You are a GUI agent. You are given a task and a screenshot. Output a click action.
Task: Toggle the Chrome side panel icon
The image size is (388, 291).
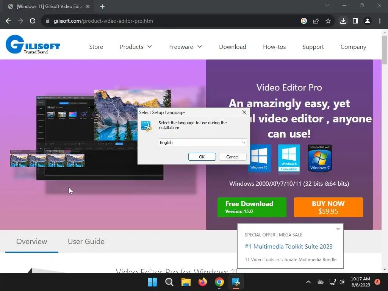pyautogui.click(x=355, y=21)
